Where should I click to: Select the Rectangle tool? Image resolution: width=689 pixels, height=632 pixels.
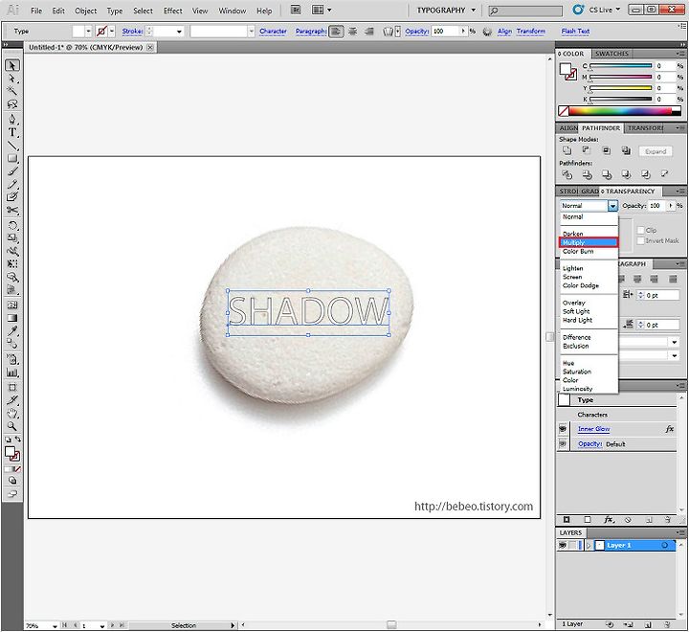(12, 158)
